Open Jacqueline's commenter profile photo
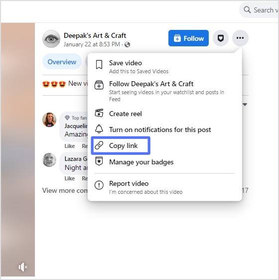279x280 pixels. [x=49, y=120]
